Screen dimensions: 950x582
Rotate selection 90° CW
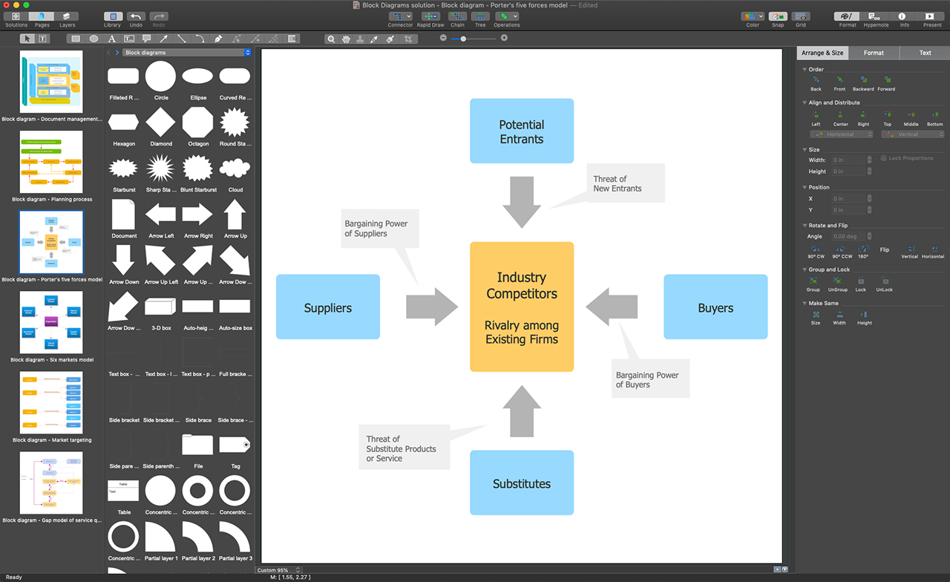[x=816, y=249]
